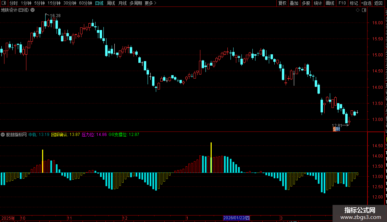Viewport: 387px width, 222px height.
Task: Click the 16.28 high price label
Action: pyautogui.click(x=55, y=15)
